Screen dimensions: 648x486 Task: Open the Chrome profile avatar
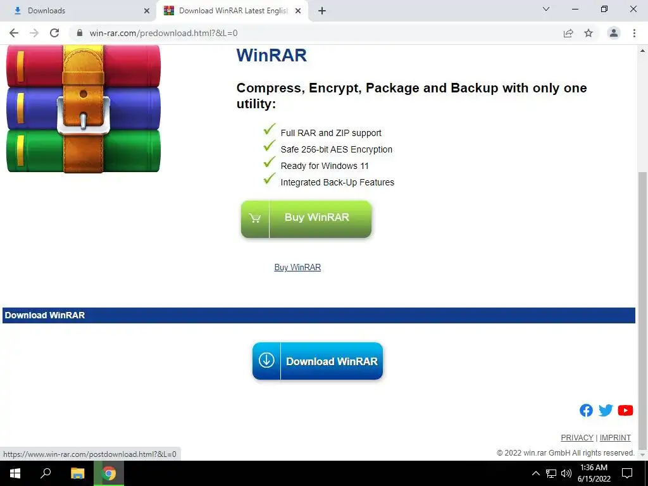point(614,33)
